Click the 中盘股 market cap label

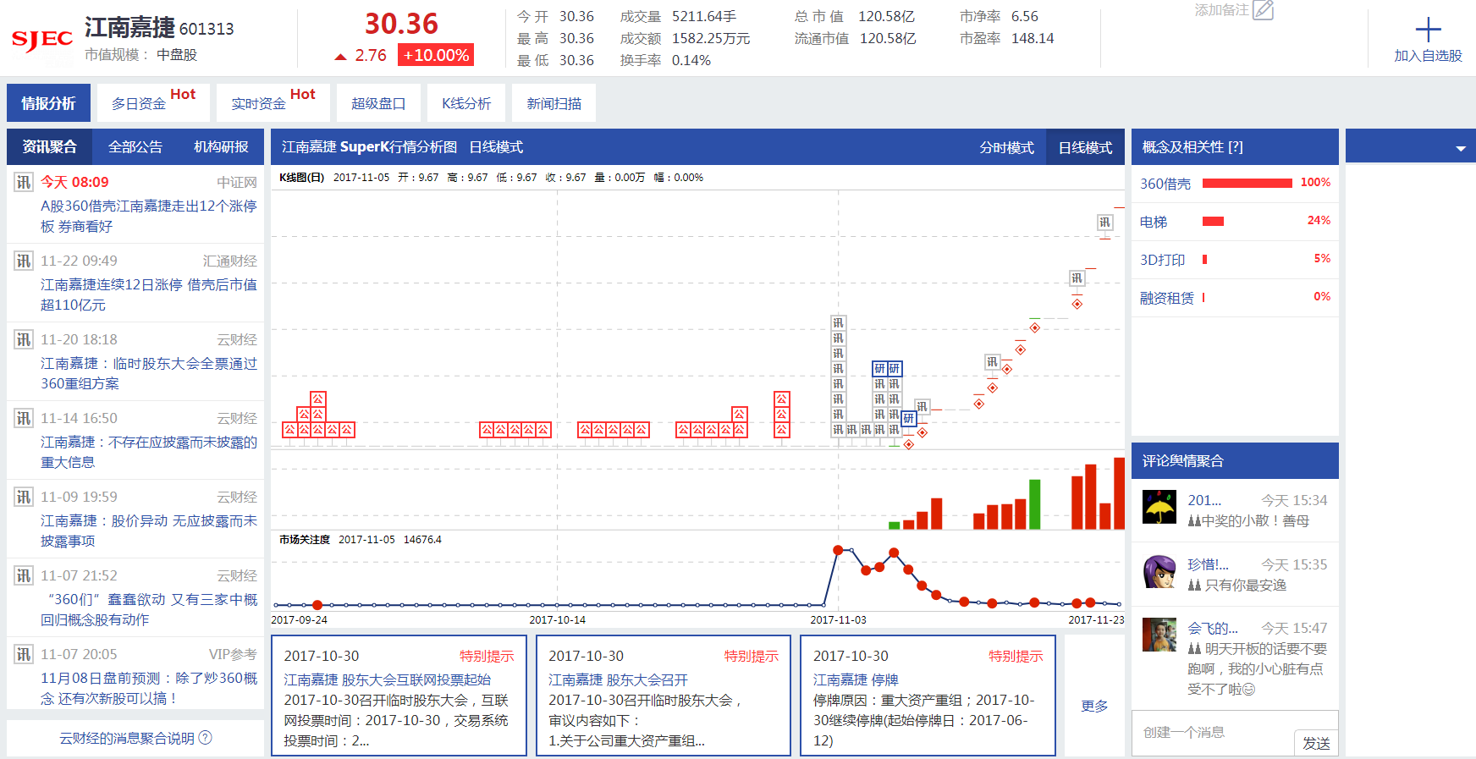[x=176, y=54]
